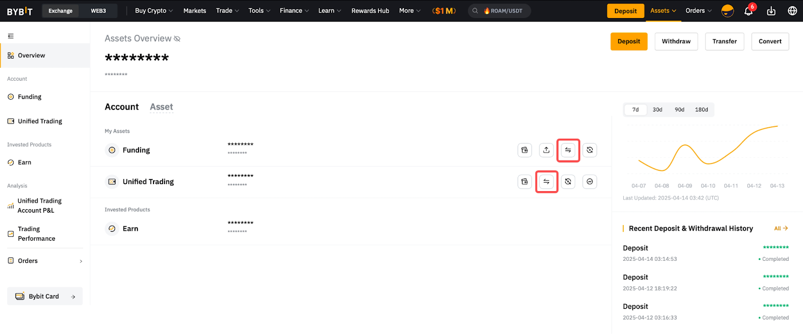Expand the Orders item in the sidebar

(45, 261)
